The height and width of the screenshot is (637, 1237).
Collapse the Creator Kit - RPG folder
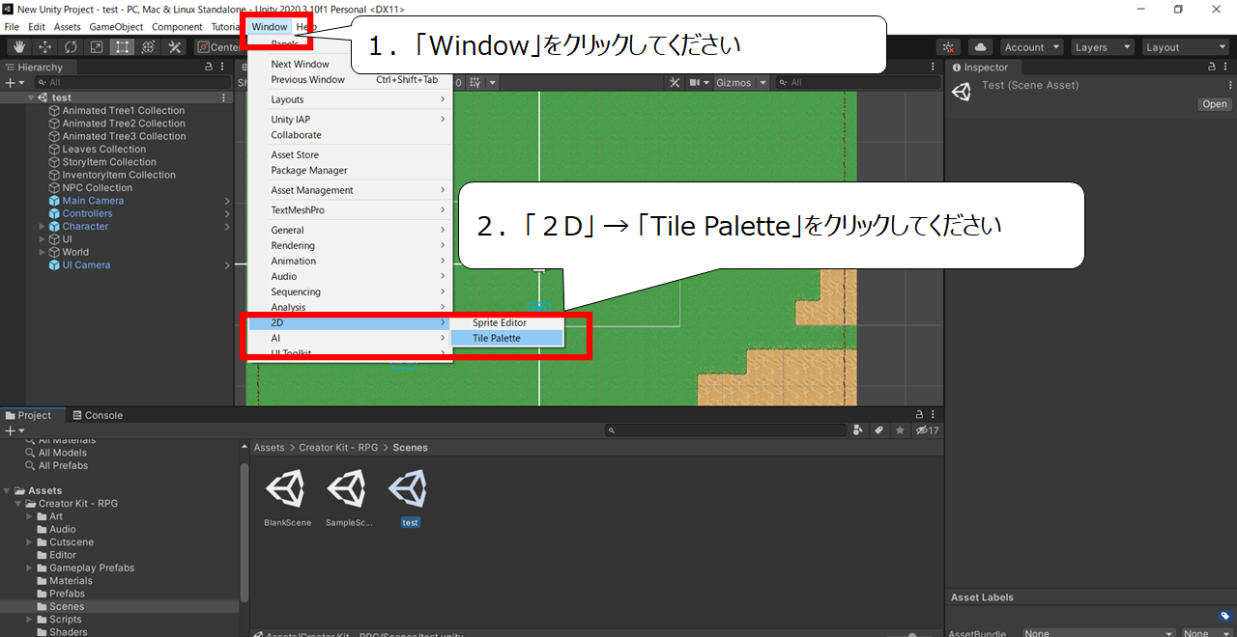17,504
